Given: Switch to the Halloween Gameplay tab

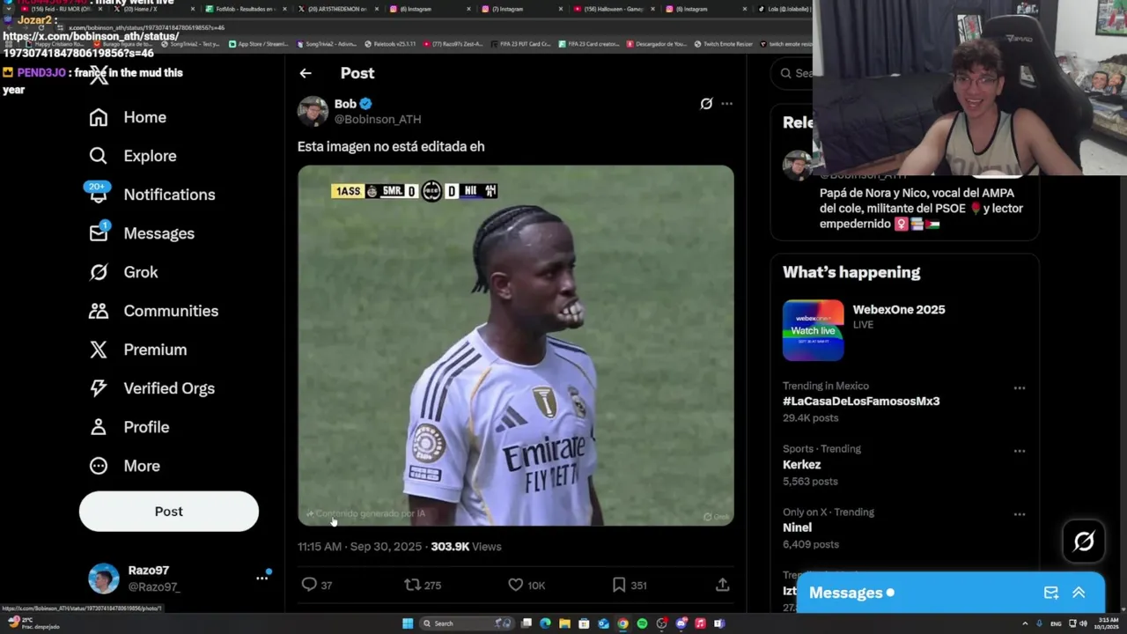Looking at the screenshot, I should (x=612, y=9).
